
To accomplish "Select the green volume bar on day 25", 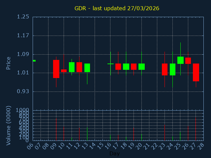I will 180,136.
